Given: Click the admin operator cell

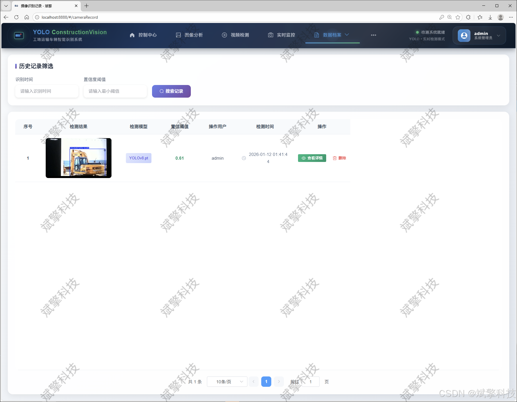Looking at the screenshot, I should tap(218, 158).
